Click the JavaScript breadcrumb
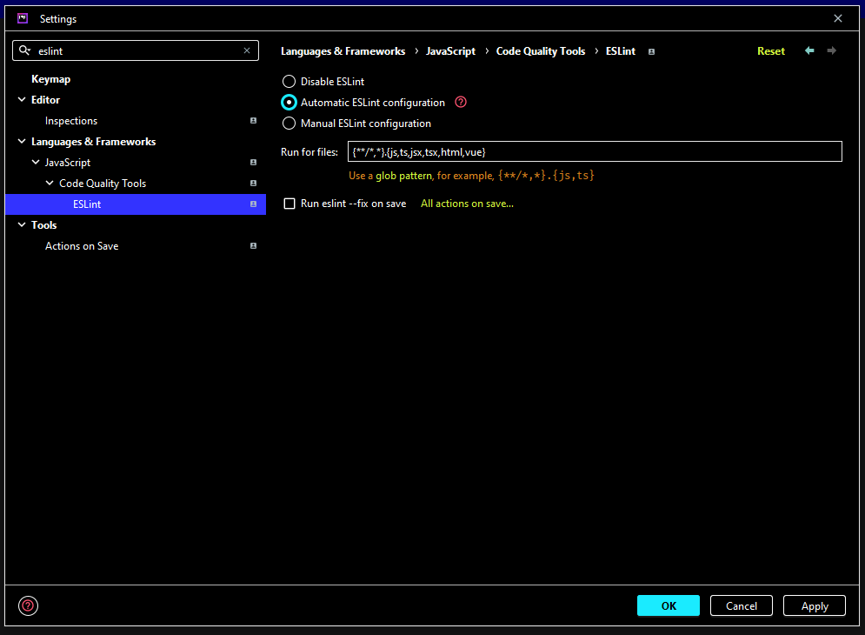This screenshot has width=865, height=635. (450, 51)
